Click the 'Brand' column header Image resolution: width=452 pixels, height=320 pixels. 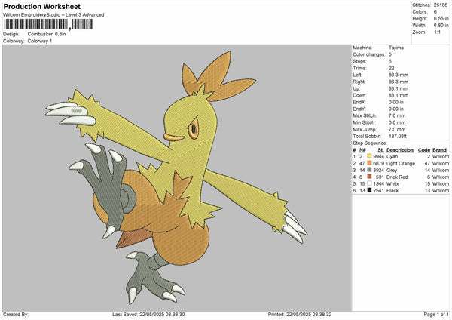coord(440,150)
